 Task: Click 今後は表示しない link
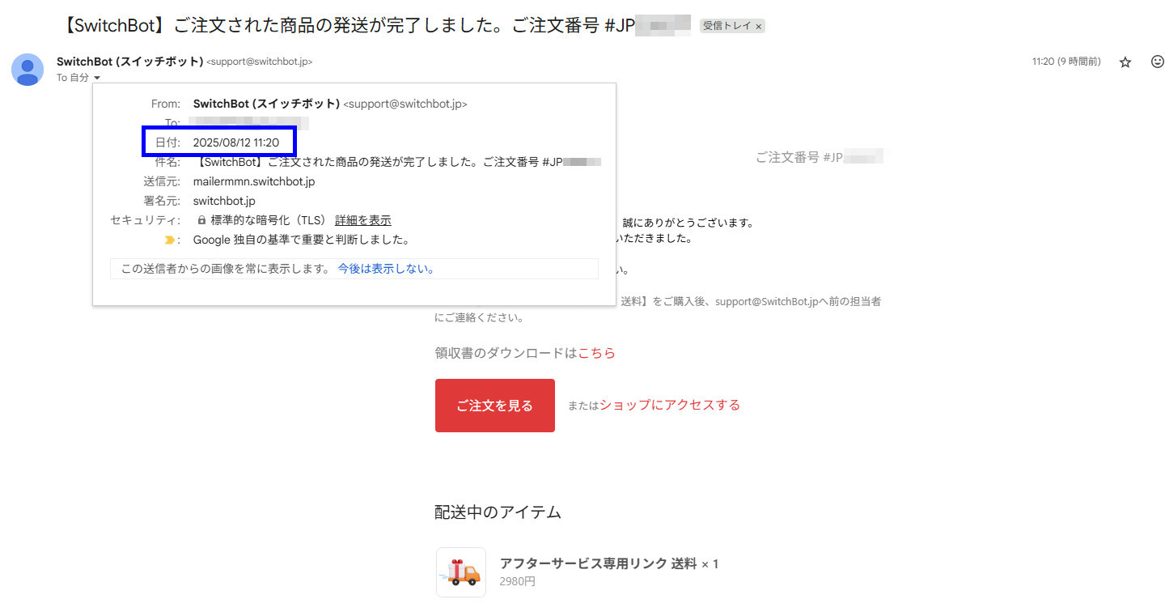387,269
